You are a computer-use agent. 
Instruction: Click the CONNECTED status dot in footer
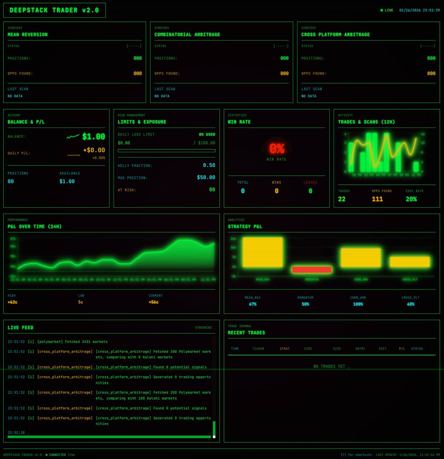tap(47, 455)
